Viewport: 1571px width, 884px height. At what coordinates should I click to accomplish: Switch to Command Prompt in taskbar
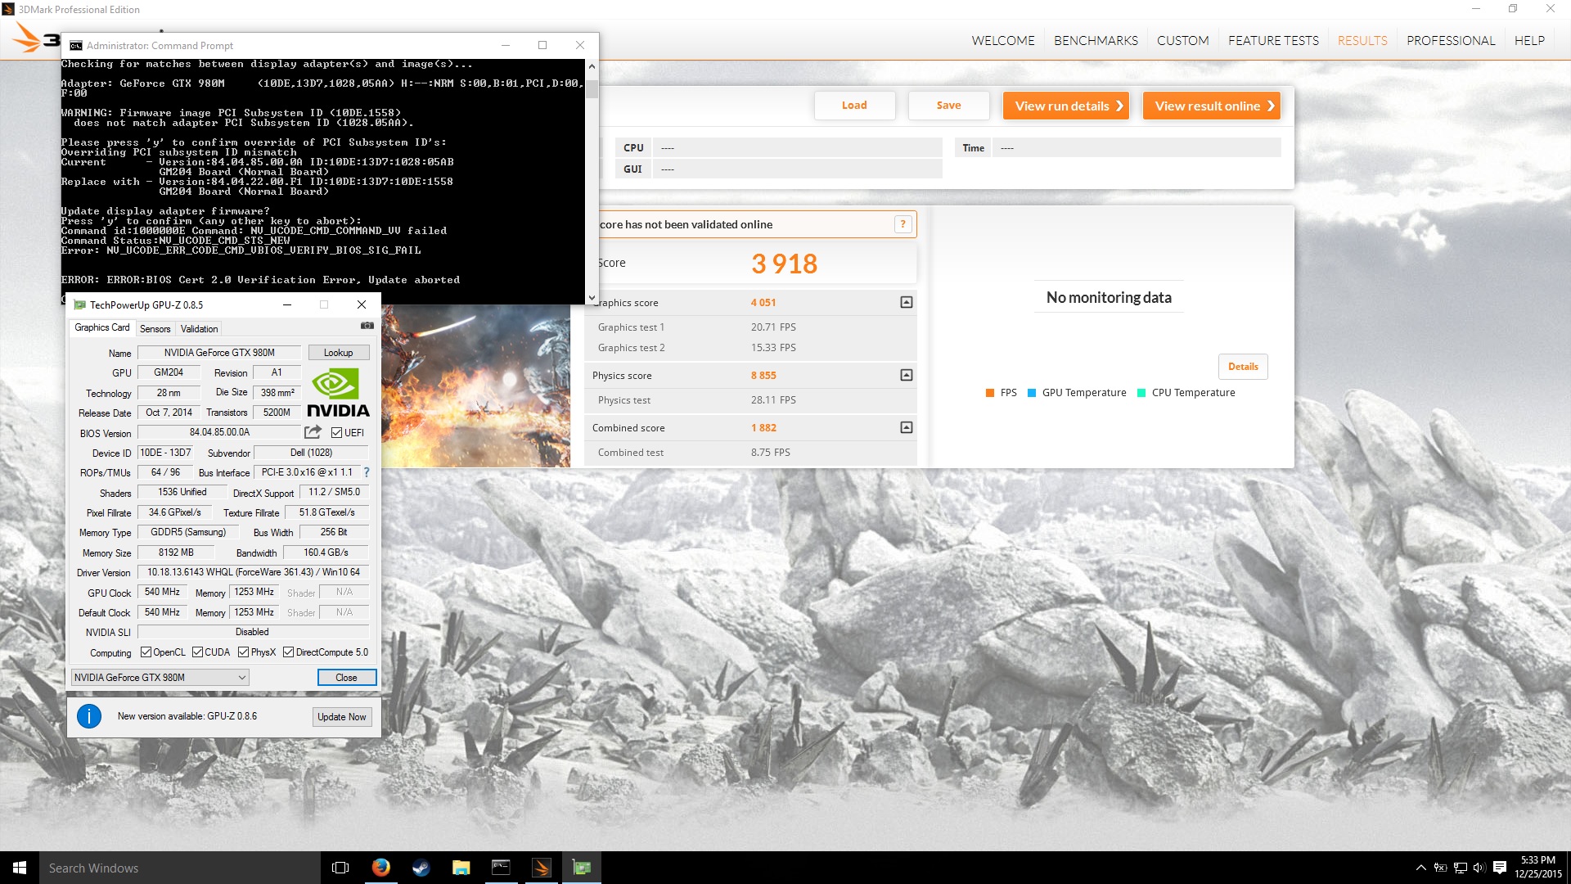pyautogui.click(x=502, y=868)
